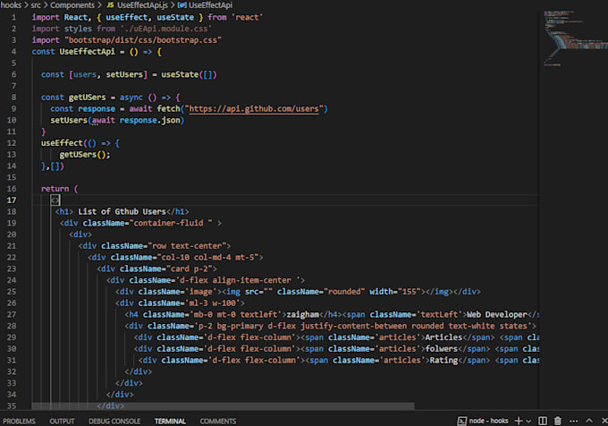The width and height of the screenshot is (608, 426).
Task: Click line number 1 in the gutter
Action: (13, 18)
